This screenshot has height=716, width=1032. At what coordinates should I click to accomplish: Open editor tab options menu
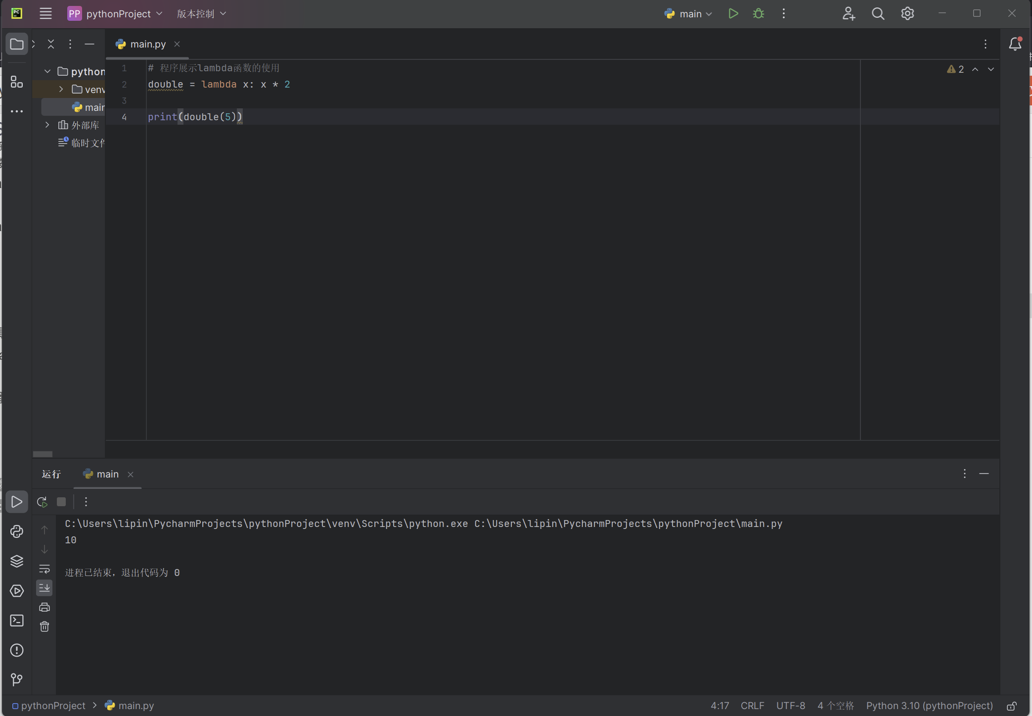(986, 44)
